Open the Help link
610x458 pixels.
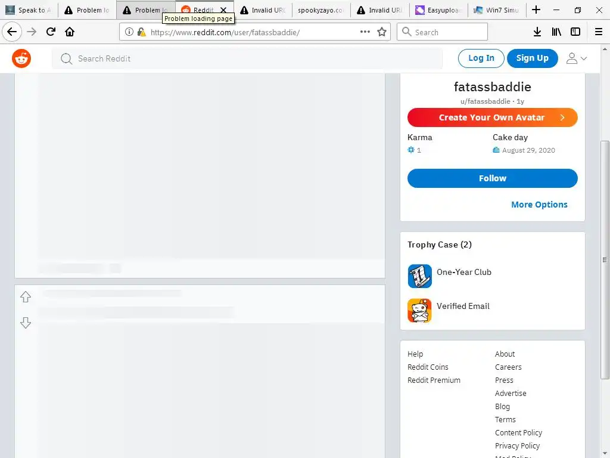pyautogui.click(x=415, y=354)
